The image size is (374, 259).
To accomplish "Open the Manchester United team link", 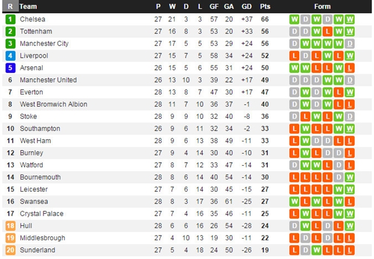I will (48, 80).
